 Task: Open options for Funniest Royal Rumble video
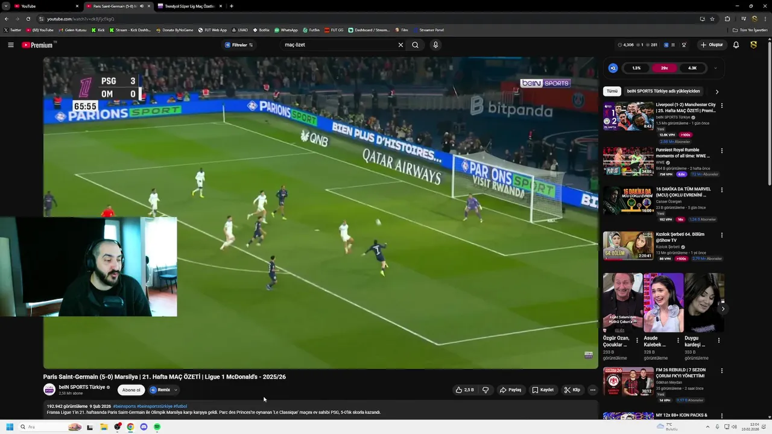tap(722, 151)
